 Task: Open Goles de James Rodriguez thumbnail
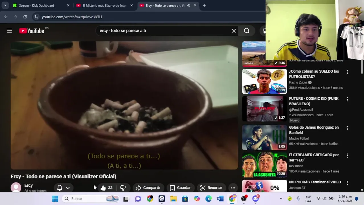[265, 138]
